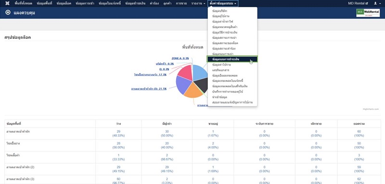Click ZONE A: 0.3% chart label
The height and width of the screenshot is (184, 385).
tap(180, 58)
